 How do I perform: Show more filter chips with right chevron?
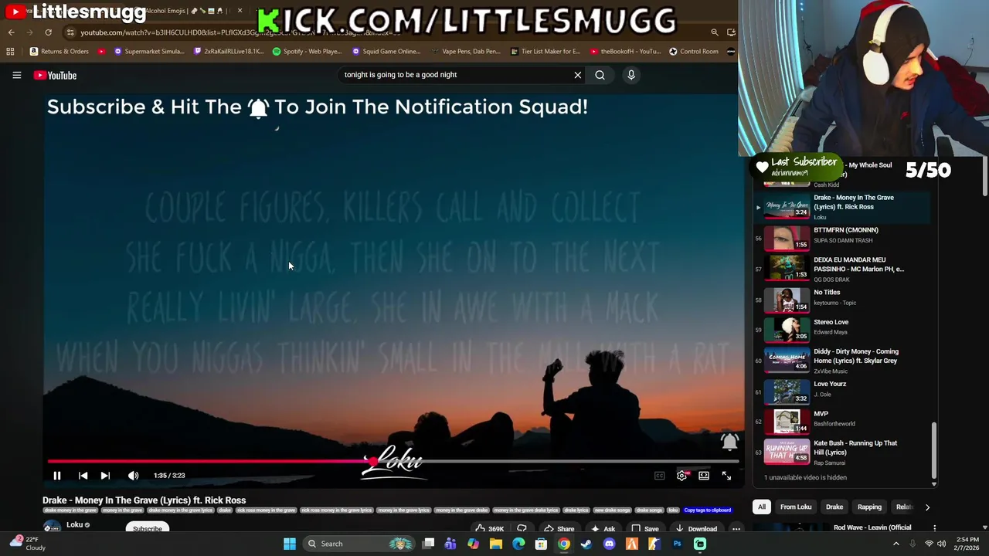click(927, 507)
